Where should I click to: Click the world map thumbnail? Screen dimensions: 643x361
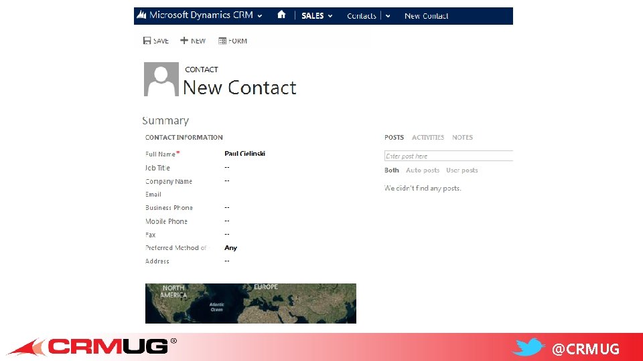click(251, 304)
